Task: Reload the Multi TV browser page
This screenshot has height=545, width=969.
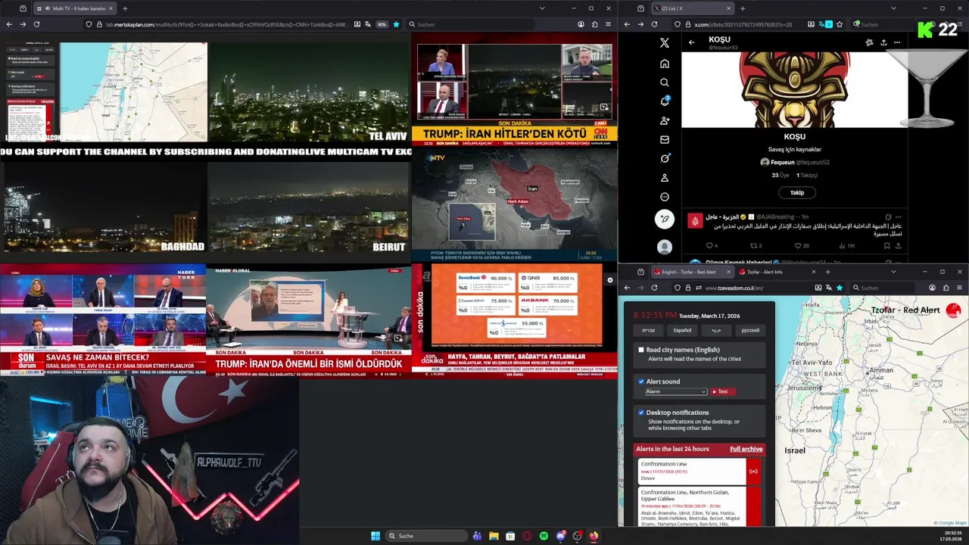Action: click(x=36, y=24)
